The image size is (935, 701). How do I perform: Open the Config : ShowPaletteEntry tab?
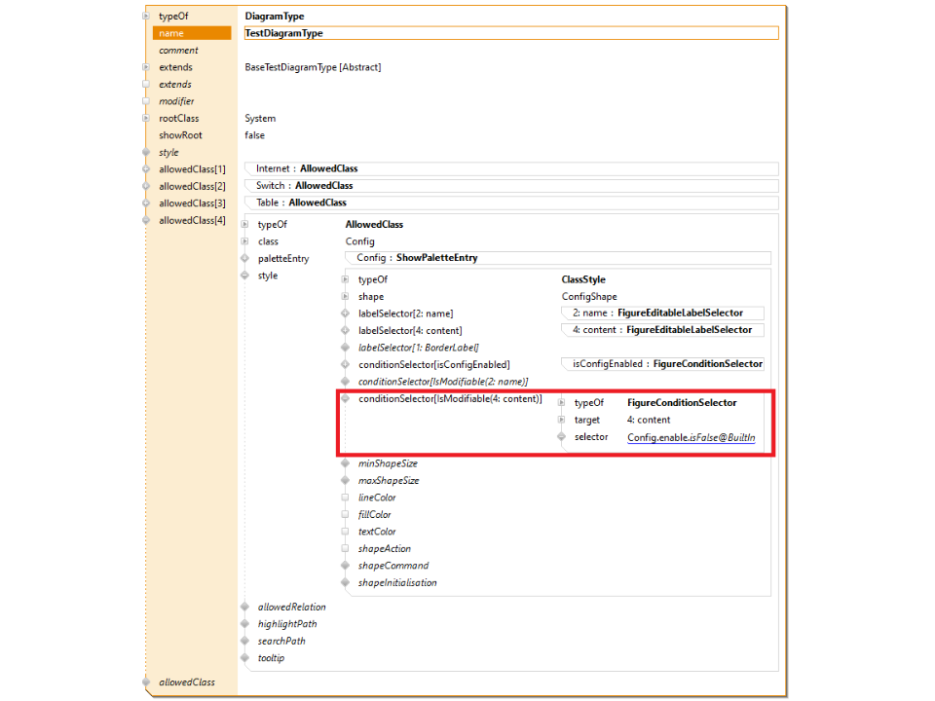[x=417, y=258]
